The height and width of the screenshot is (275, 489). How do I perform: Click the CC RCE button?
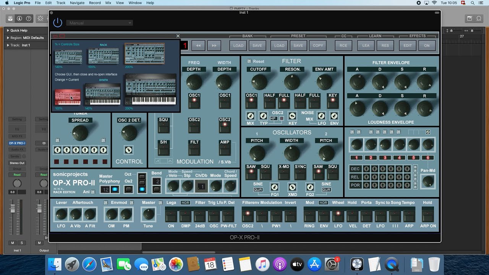(x=343, y=45)
